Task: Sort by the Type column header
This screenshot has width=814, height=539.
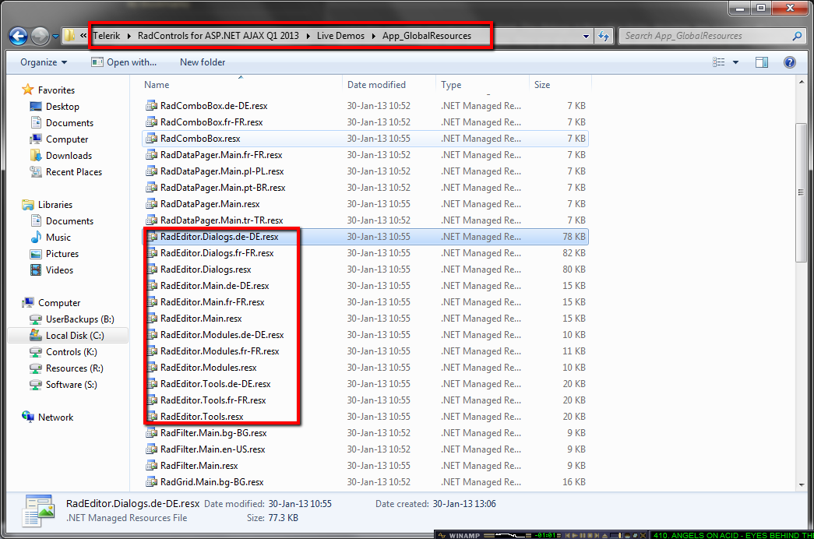Action: [x=451, y=85]
